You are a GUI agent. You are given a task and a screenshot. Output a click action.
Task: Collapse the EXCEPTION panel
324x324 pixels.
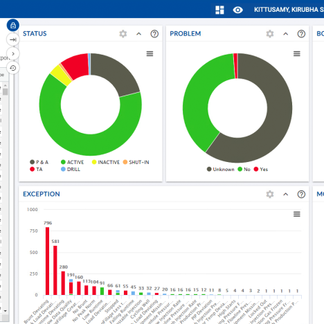coord(286,195)
